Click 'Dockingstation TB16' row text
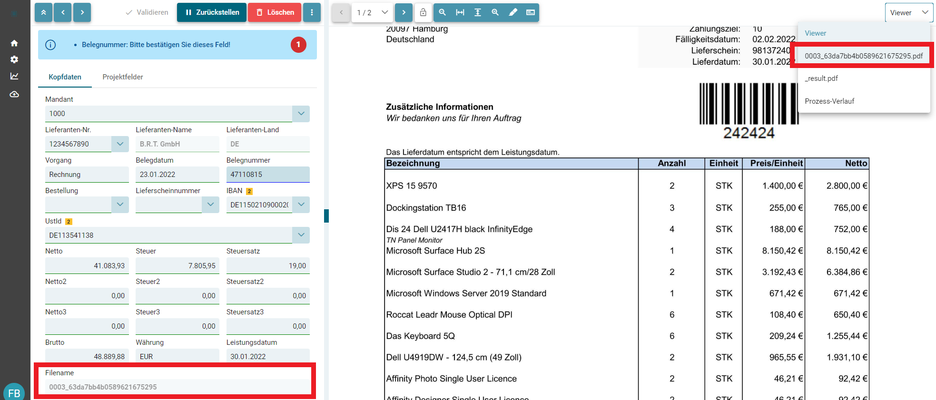The width and height of the screenshot is (936, 400). (x=426, y=208)
